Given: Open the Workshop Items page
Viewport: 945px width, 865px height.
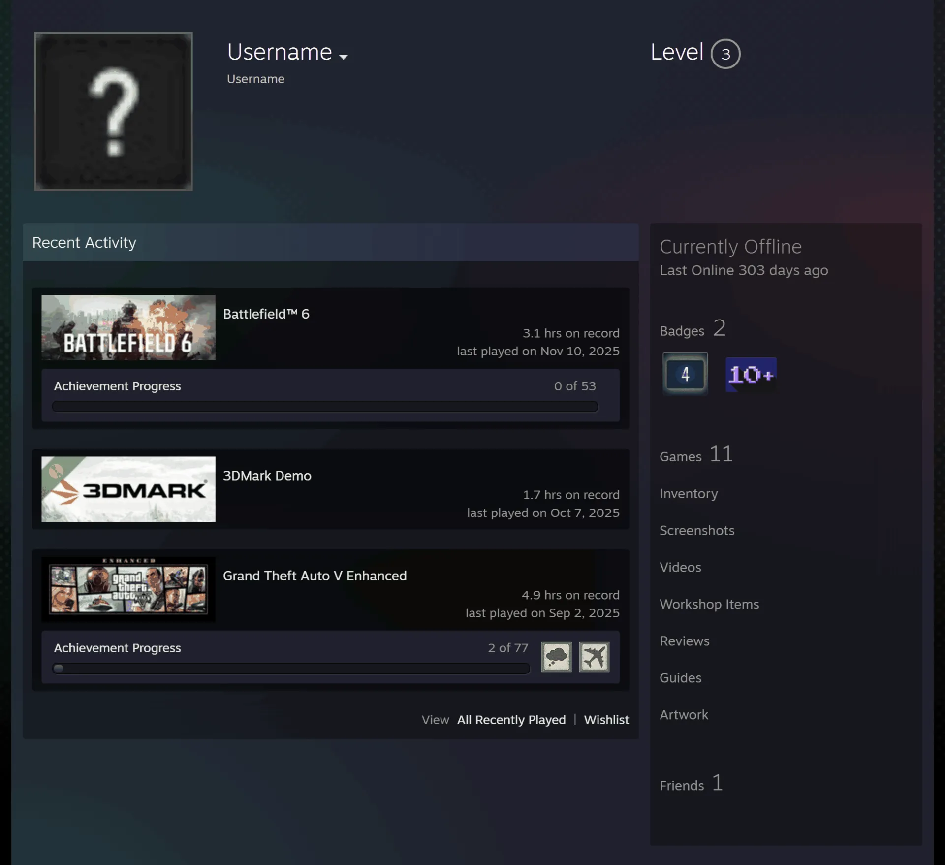Looking at the screenshot, I should tap(709, 604).
